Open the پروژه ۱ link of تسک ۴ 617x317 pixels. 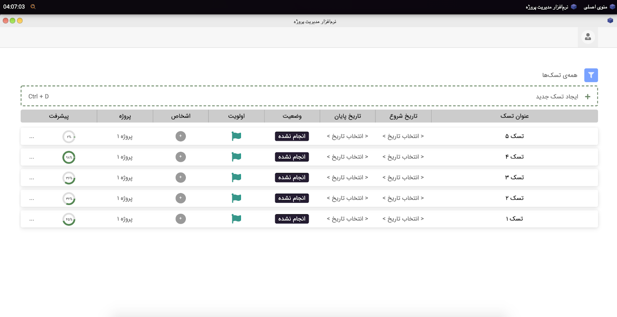click(125, 157)
